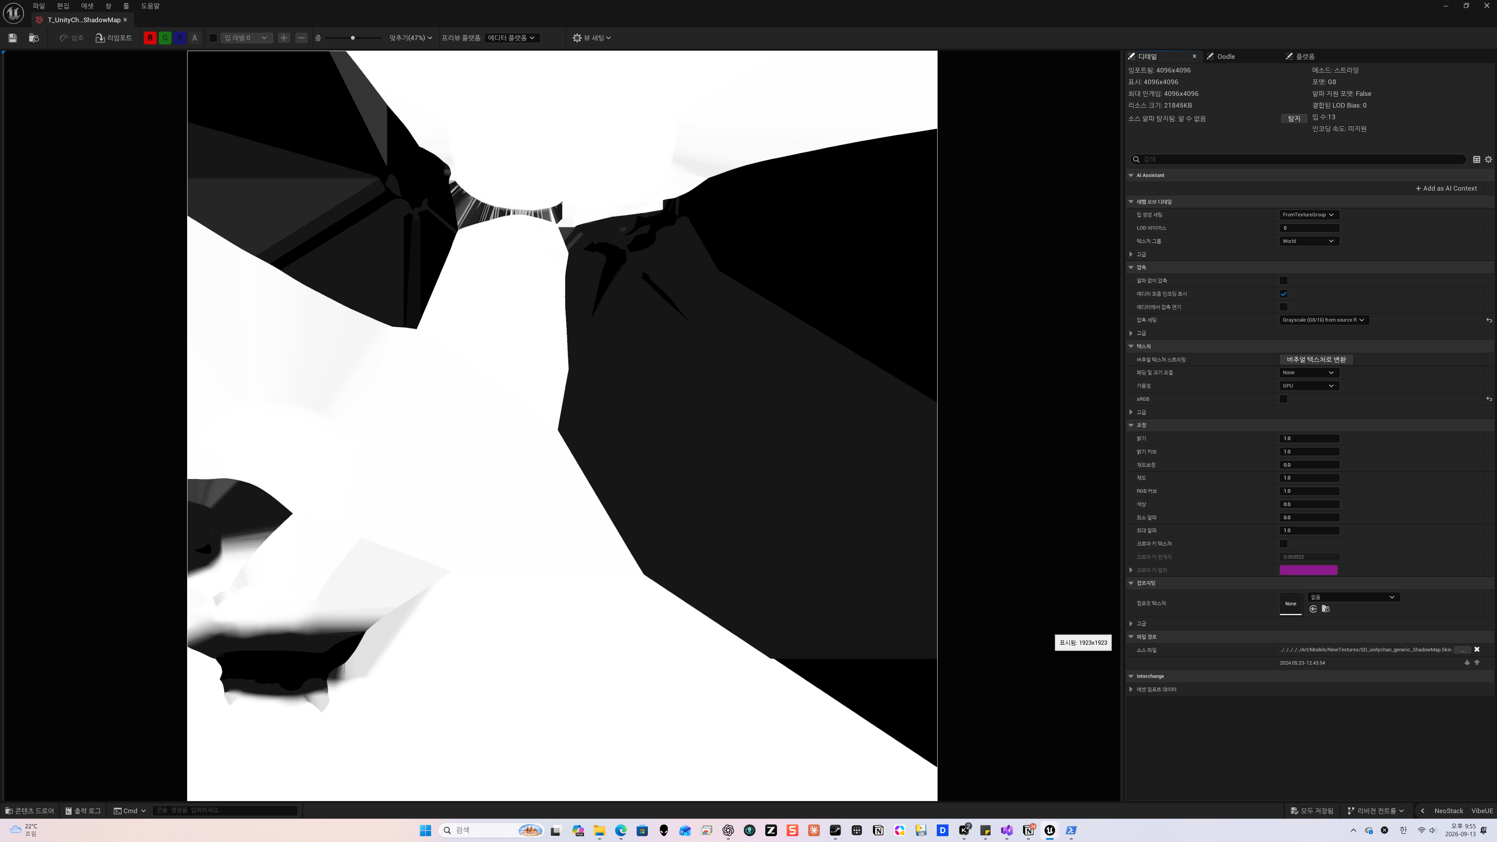Open the 압축 세팅 Grayscale dropdown
Image resolution: width=1497 pixels, height=842 pixels.
click(x=1324, y=320)
